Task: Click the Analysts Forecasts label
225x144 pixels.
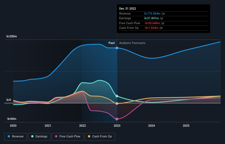Action: 132,43
